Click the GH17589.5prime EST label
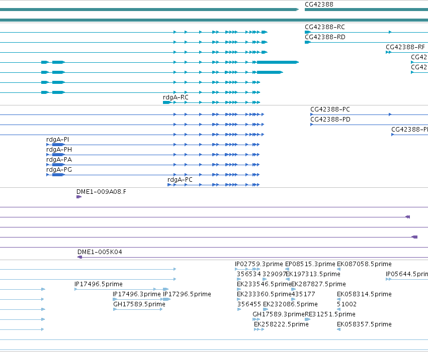The height and width of the screenshot is (352, 428). click(x=139, y=304)
